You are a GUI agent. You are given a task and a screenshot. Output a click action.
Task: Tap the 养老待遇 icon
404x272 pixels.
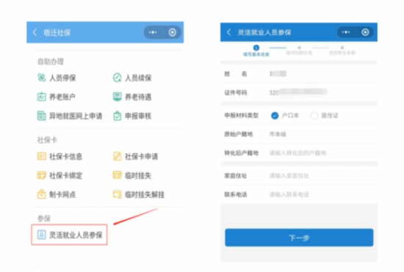coord(118,97)
